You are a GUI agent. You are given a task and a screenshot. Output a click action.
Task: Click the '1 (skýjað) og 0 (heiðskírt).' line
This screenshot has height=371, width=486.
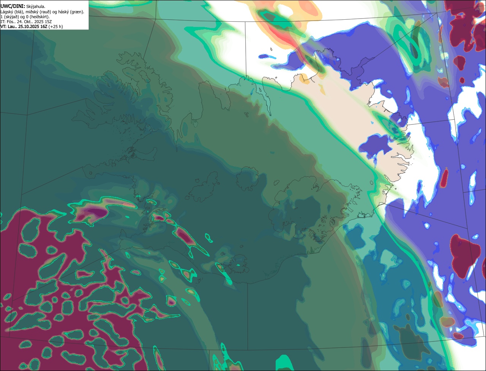pyautogui.click(x=25, y=17)
